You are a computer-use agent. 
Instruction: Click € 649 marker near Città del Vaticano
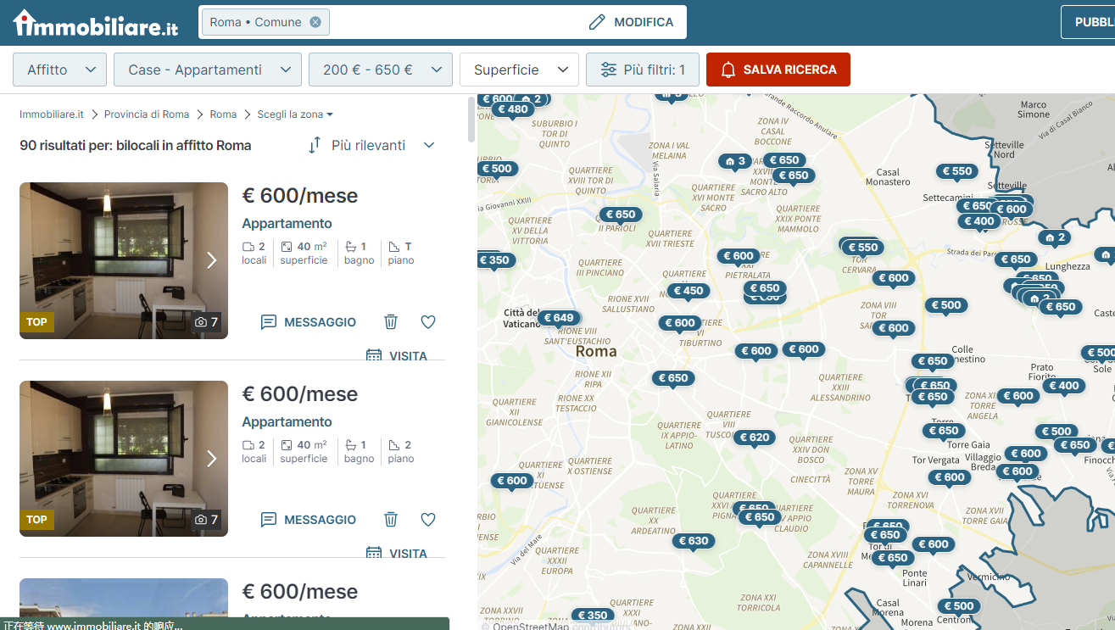559,319
